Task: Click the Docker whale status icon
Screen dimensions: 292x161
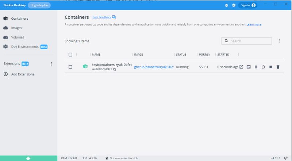Action: point(28,158)
